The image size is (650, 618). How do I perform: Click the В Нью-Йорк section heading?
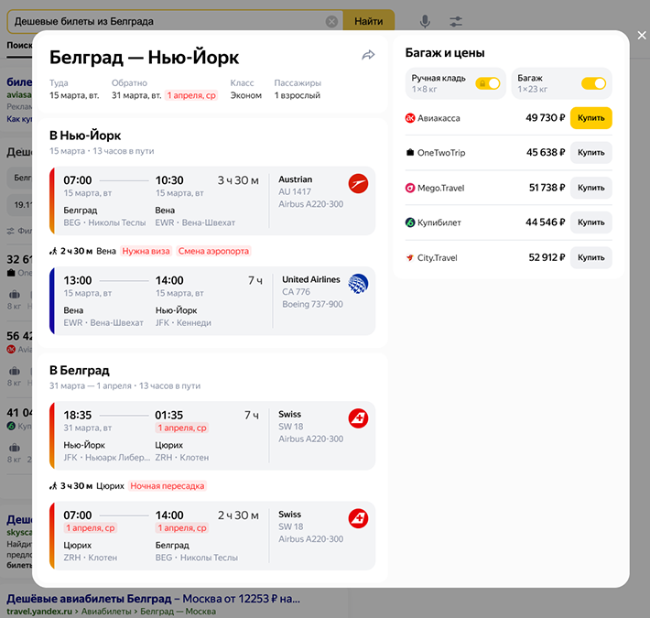click(85, 136)
